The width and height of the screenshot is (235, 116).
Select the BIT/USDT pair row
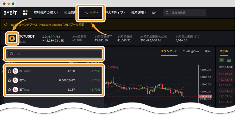pyautogui.click(x=54, y=90)
